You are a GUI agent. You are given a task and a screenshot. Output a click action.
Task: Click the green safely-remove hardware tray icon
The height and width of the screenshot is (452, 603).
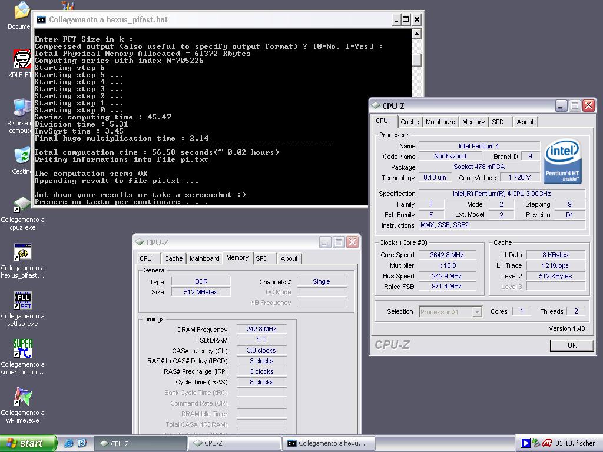point(536,443)
